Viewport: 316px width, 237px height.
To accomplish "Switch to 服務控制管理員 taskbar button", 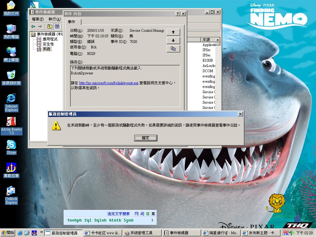I will tap(63, 233).
